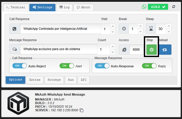Toggle the Auto-Reject switch
Image resolution: width=182 pixels, height=119 pixels.
pos(20,66)
